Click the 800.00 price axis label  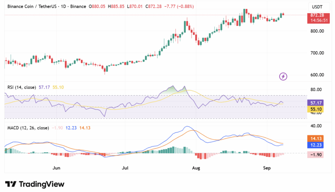point(317,31)
